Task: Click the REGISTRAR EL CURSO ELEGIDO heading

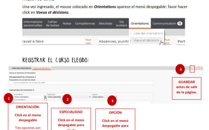Action: click(55, 60)
